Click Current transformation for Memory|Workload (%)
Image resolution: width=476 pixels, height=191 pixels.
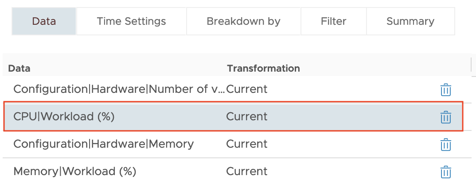(246, 171)
